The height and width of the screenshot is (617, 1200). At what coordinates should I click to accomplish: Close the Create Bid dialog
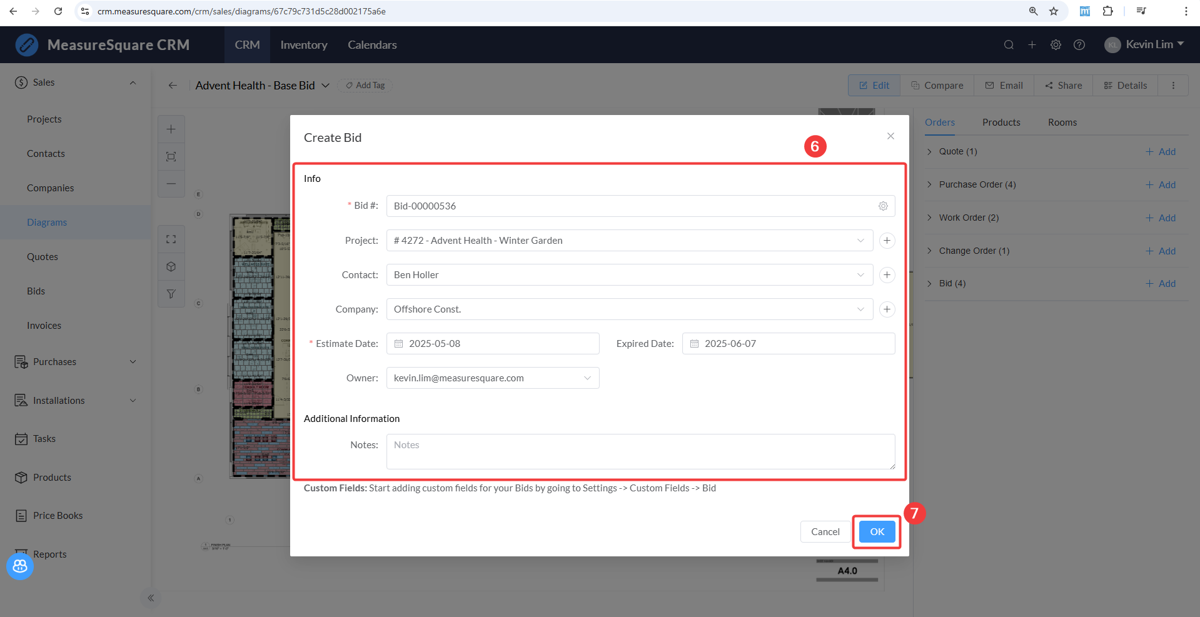point(890,136)
